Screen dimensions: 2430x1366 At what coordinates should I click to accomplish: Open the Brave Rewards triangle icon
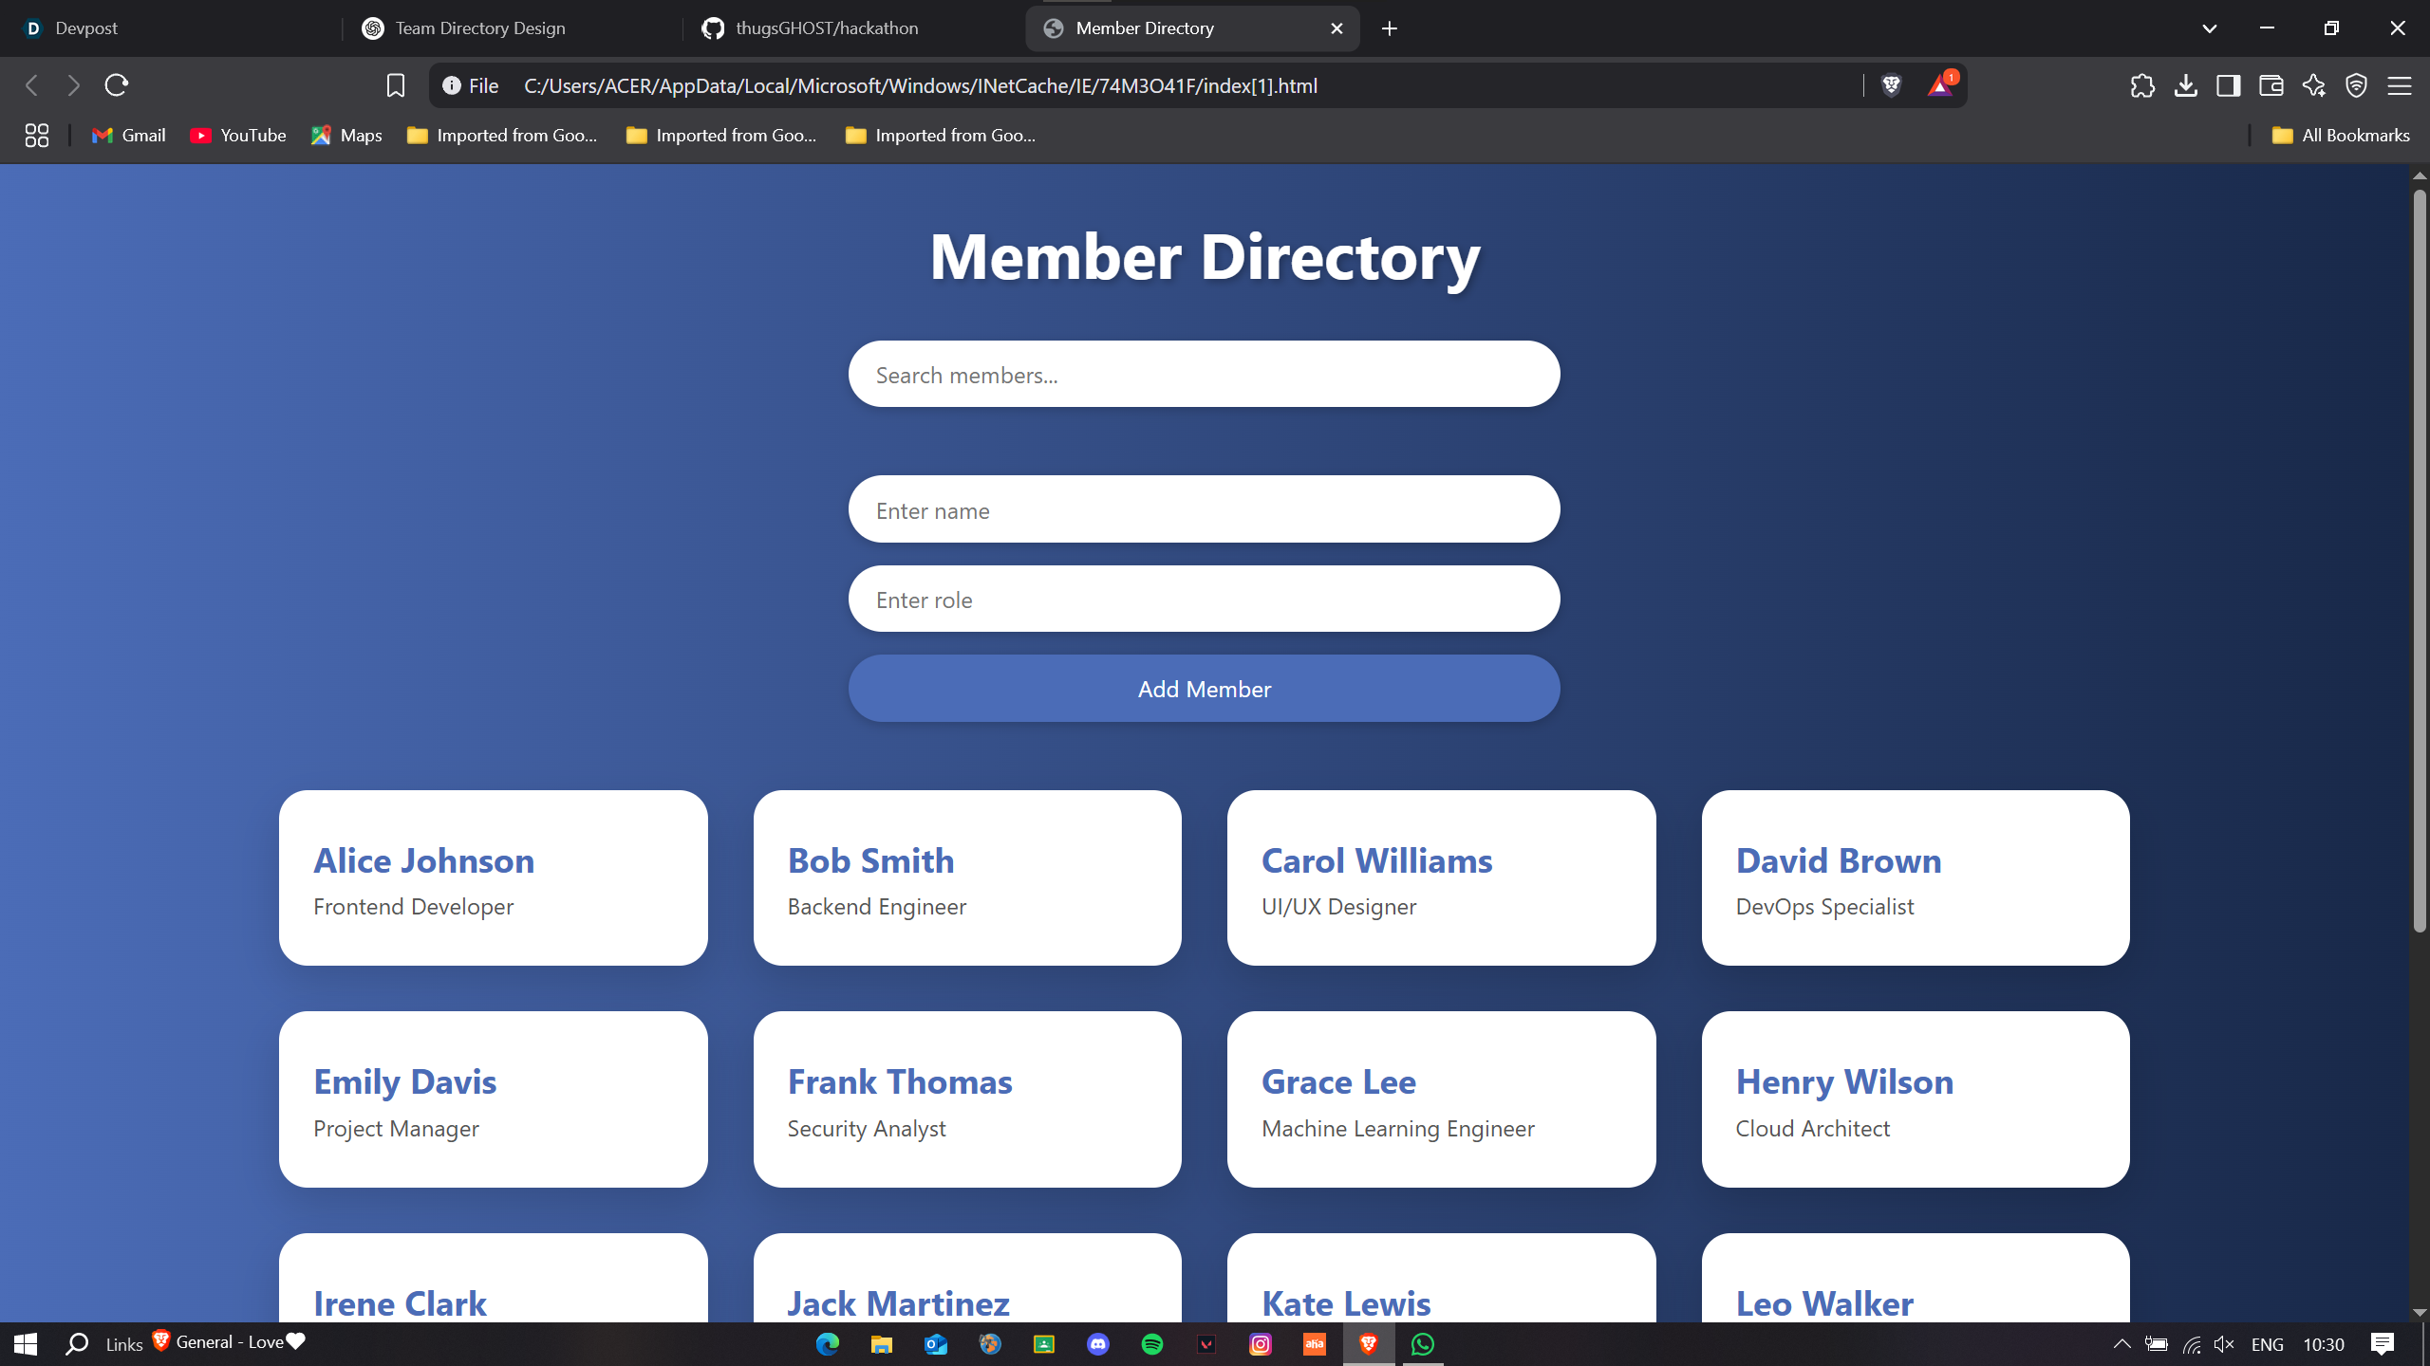(1940, 85)
